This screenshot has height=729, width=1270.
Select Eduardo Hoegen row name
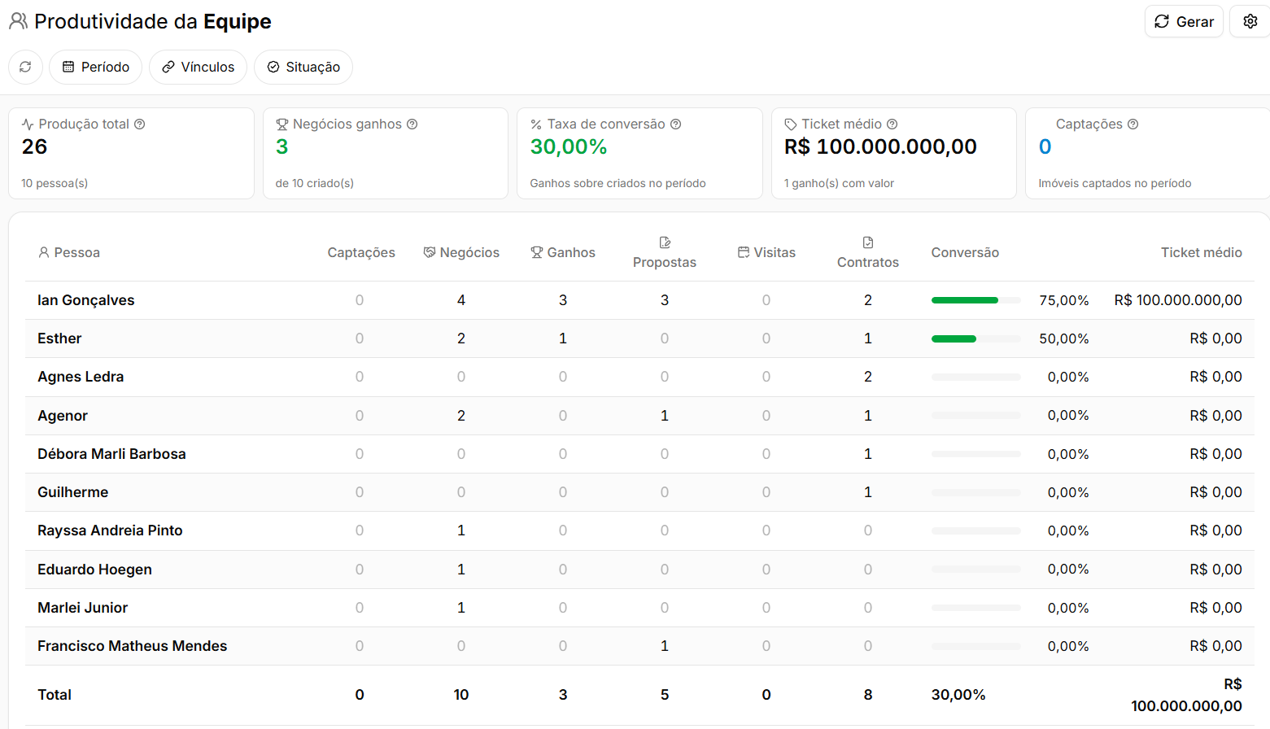[x=94, y=570]
